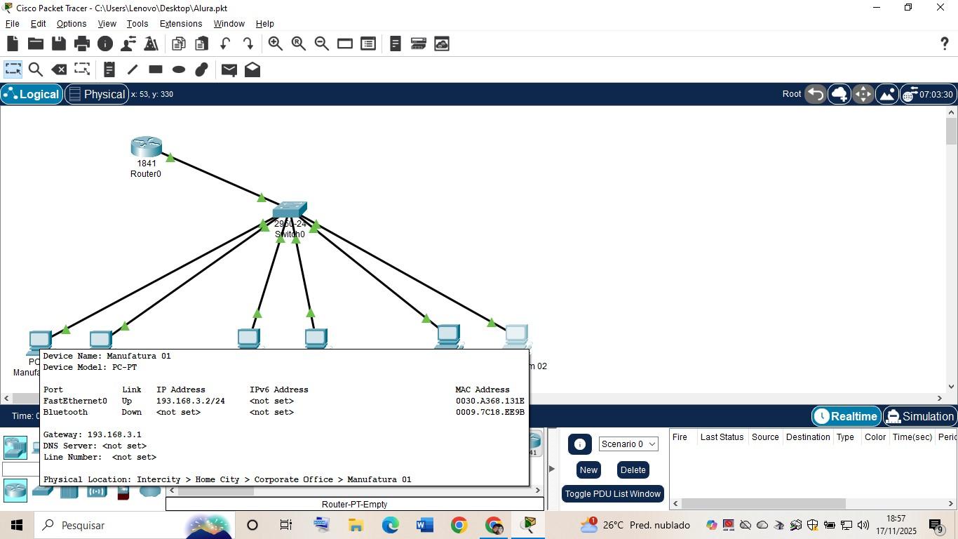Copy the selection with the Copy icon
The height and width of the screenshot is (539, 958).
click(x=179, y=44)
